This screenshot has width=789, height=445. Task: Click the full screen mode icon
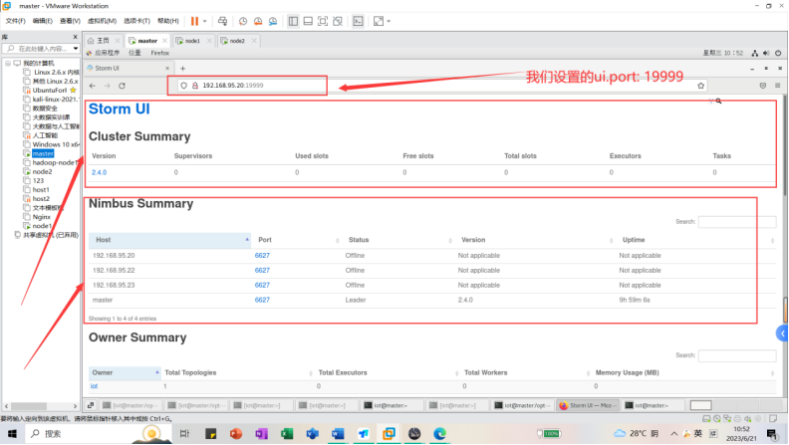click(323, 21)
